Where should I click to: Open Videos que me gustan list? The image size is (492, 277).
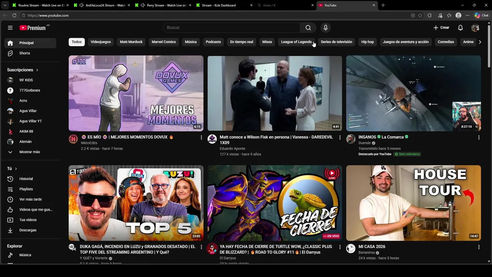point(30,210)
